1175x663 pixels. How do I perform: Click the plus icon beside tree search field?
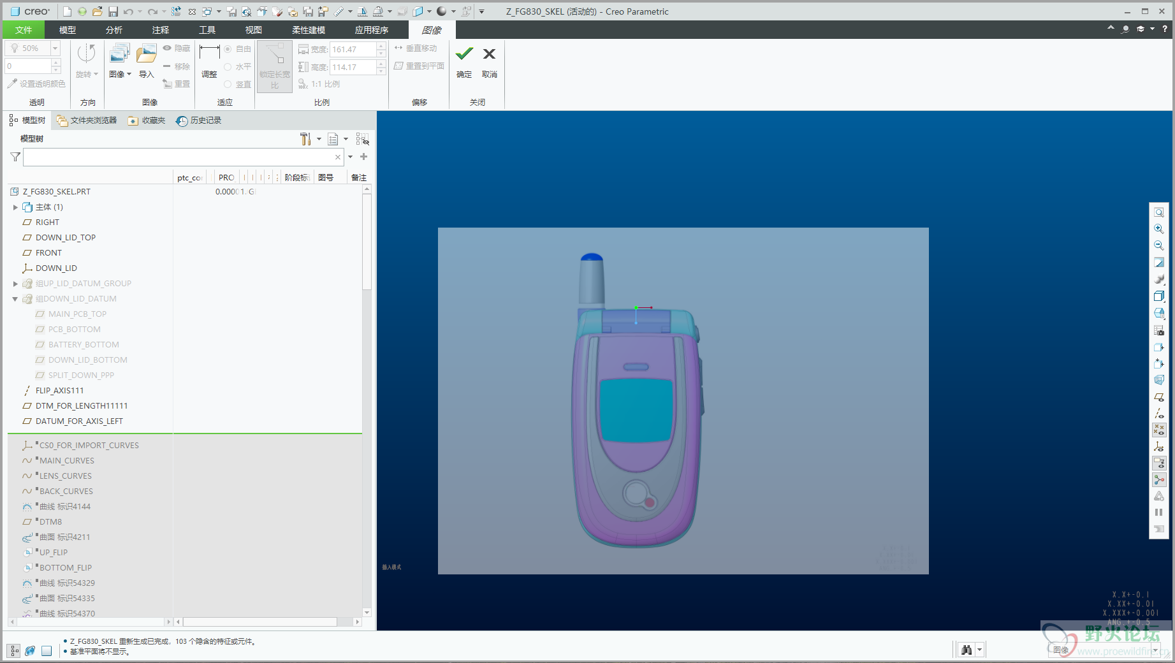point(364,157)
